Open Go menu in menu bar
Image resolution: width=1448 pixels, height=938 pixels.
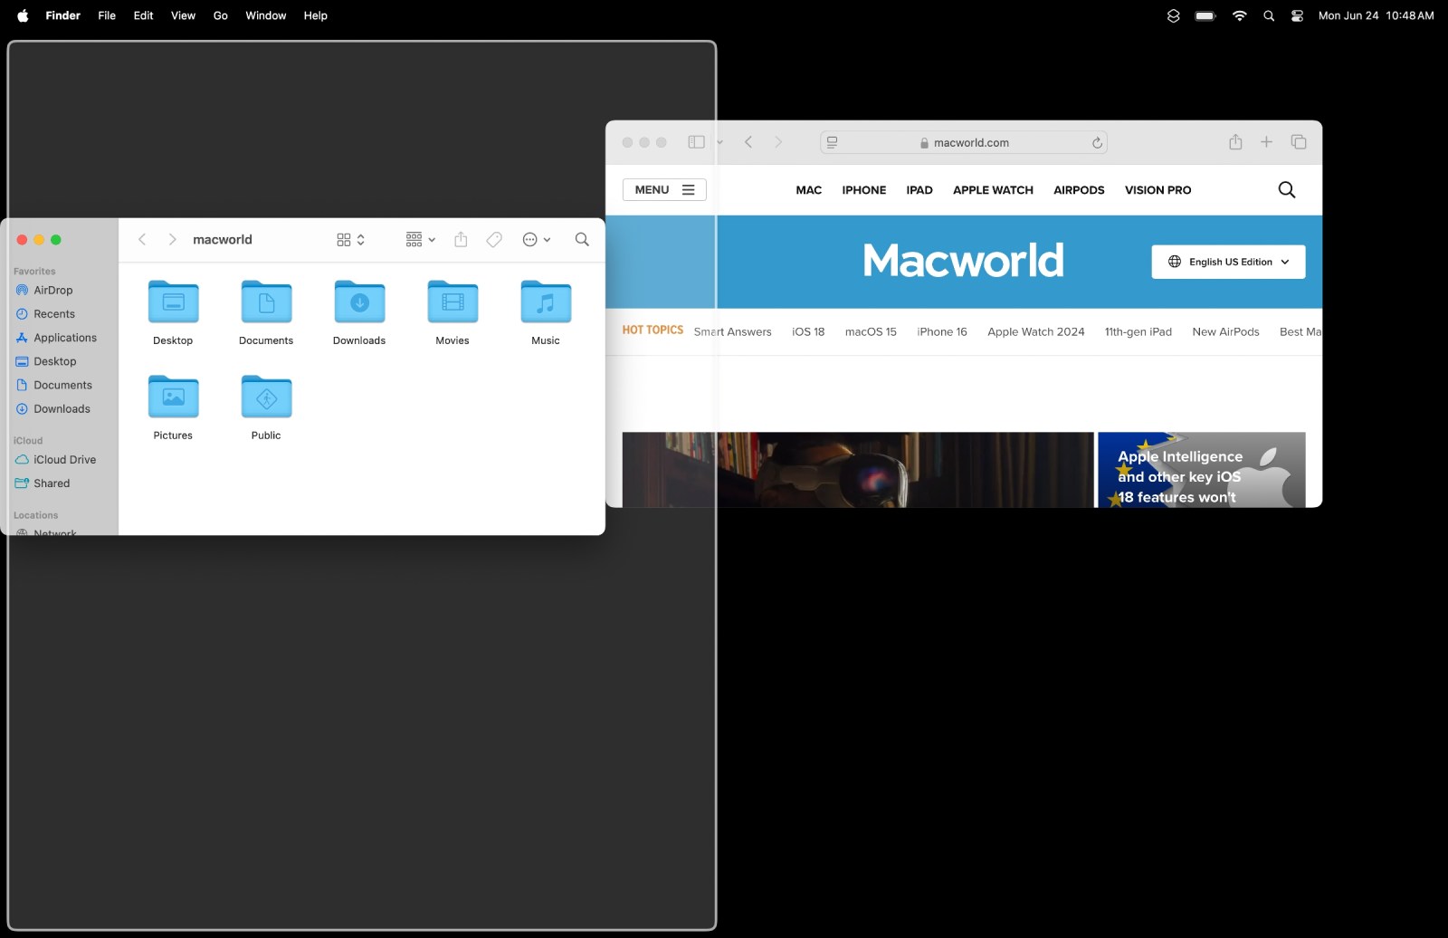[220, 15]
